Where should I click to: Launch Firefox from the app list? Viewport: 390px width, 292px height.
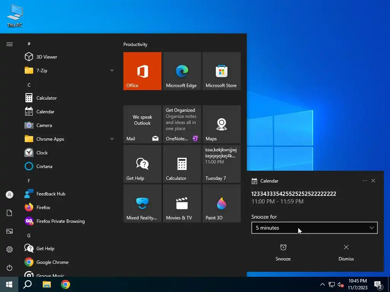70,207
